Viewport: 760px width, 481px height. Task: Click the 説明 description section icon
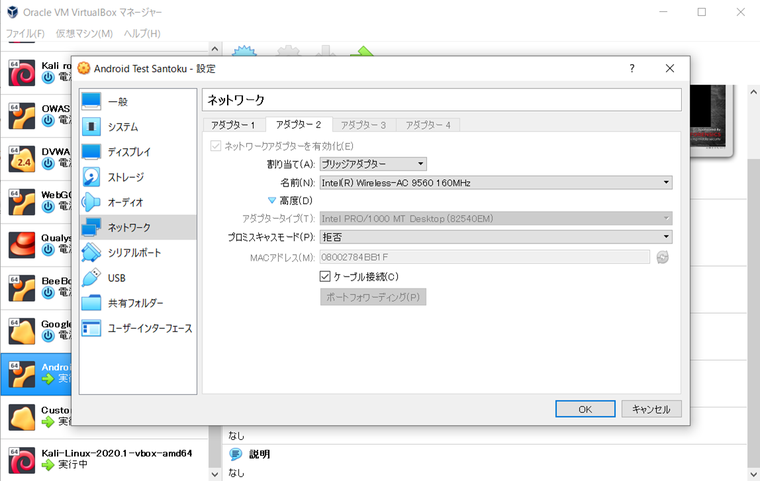(x=236, y=455)
